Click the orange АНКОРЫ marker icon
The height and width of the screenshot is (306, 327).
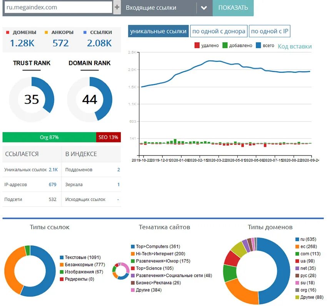(46, 32)
